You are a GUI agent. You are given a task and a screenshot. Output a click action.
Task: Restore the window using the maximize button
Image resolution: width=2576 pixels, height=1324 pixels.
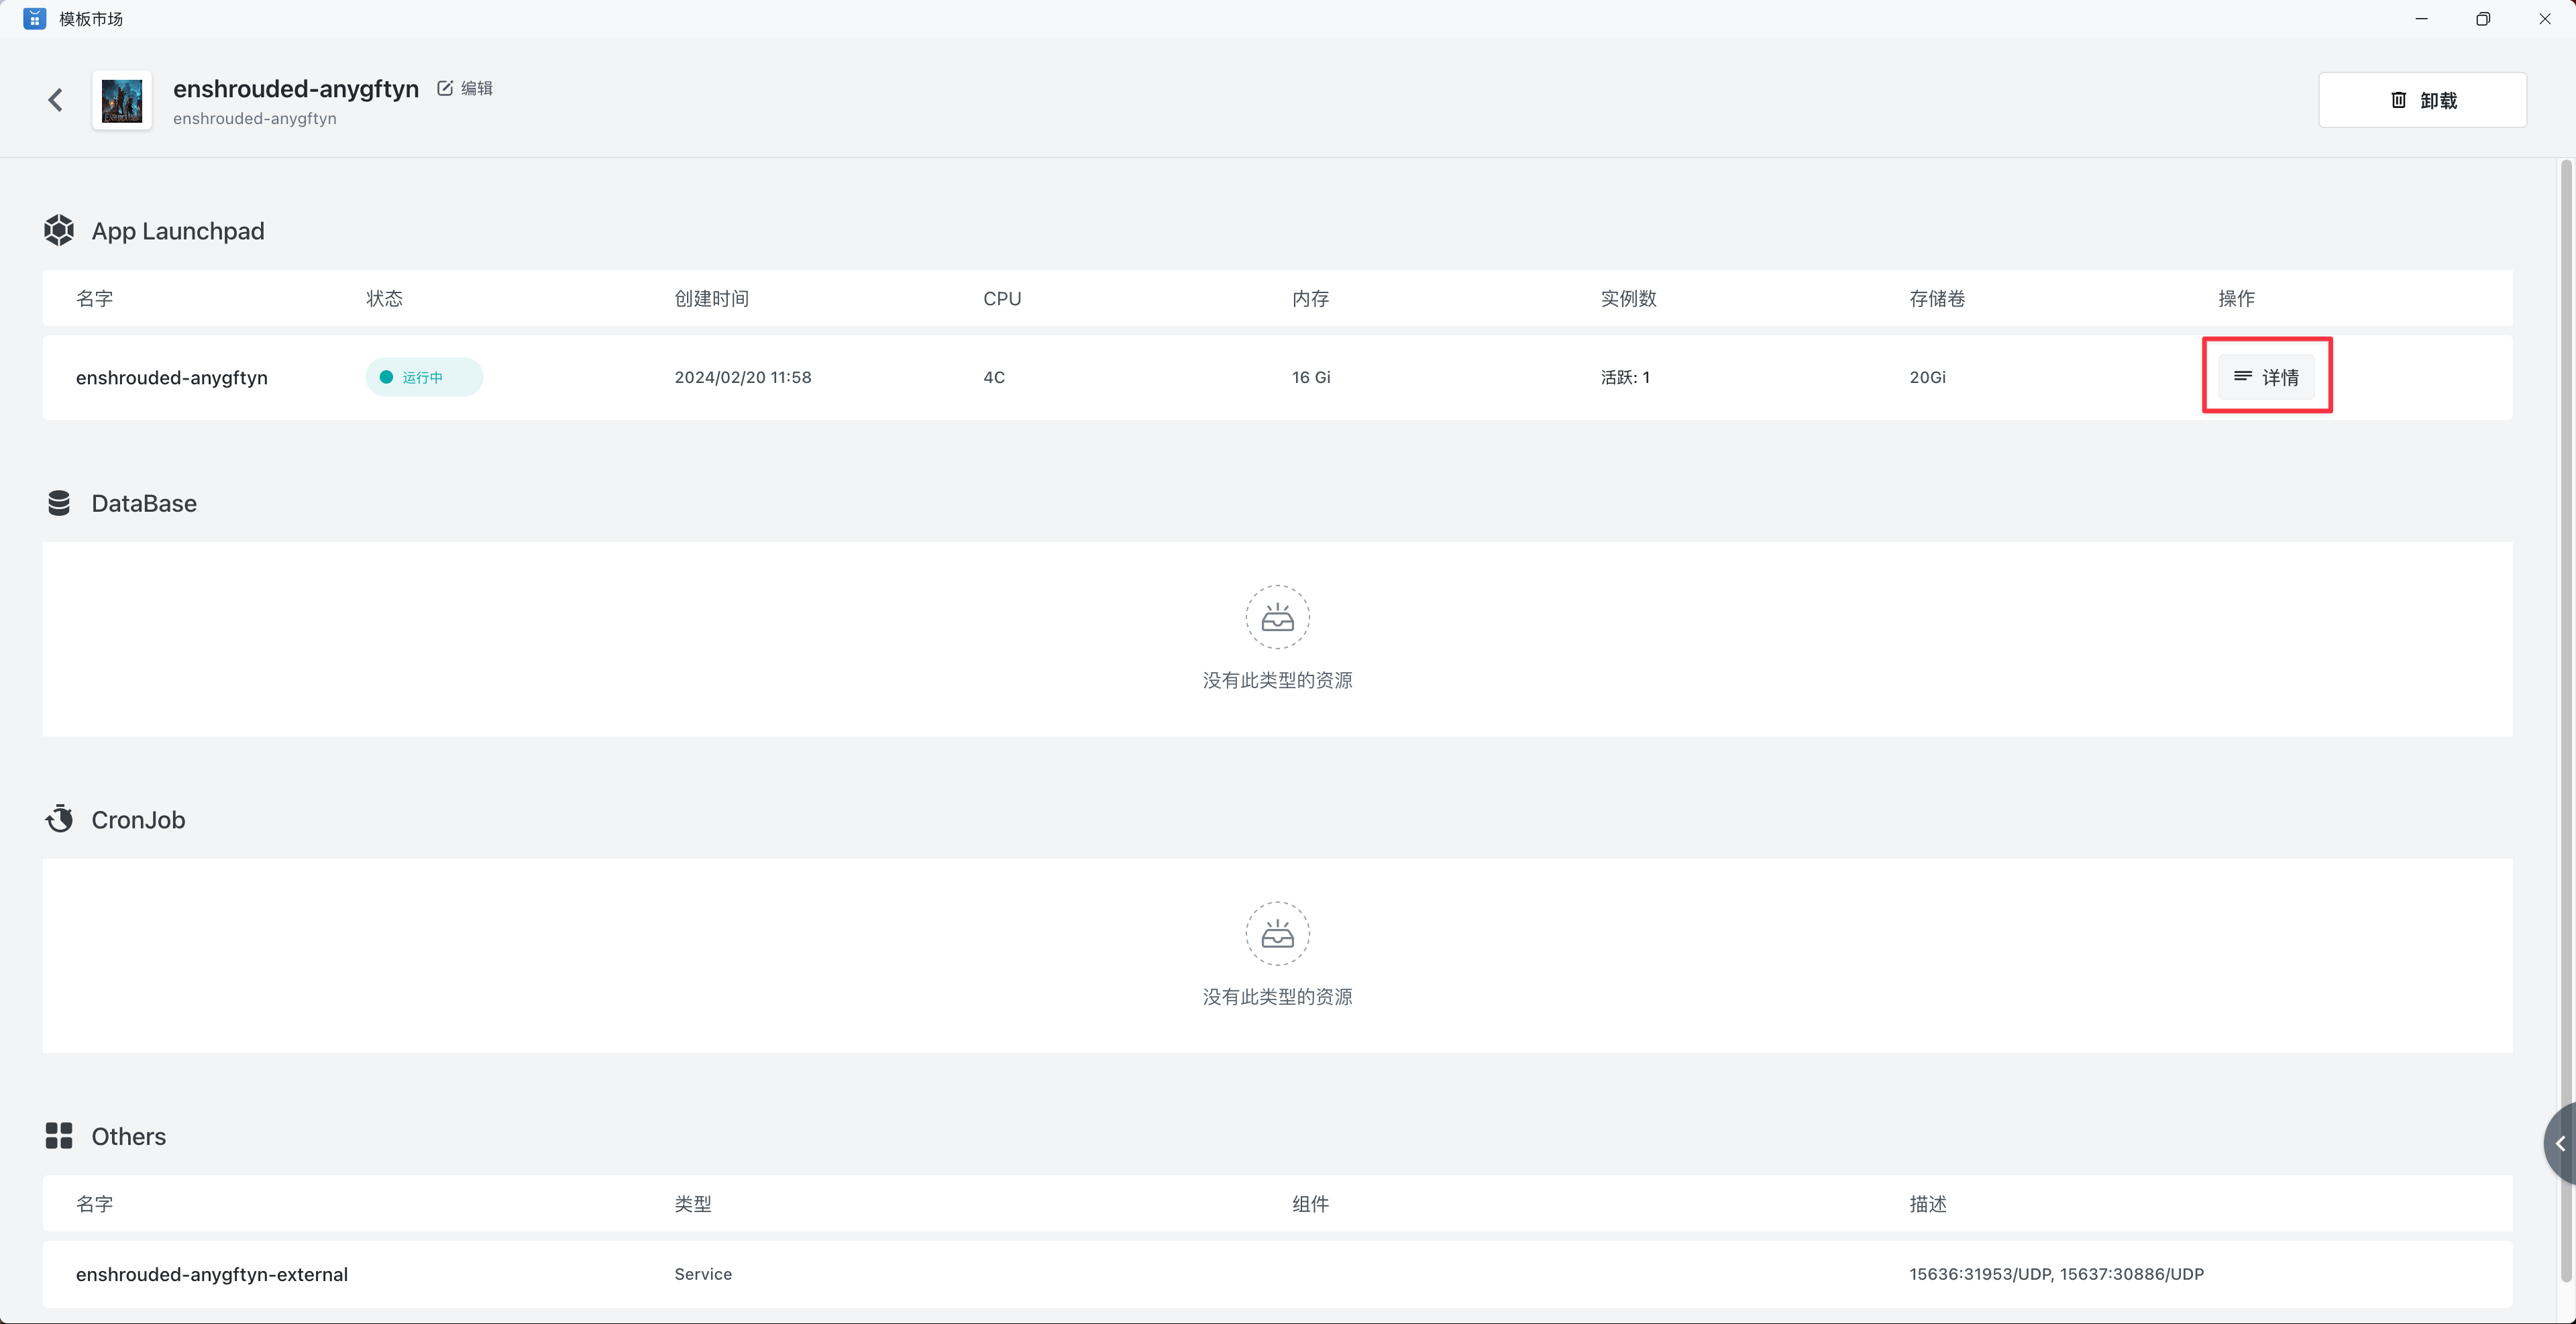click(x=2482, y=19)
